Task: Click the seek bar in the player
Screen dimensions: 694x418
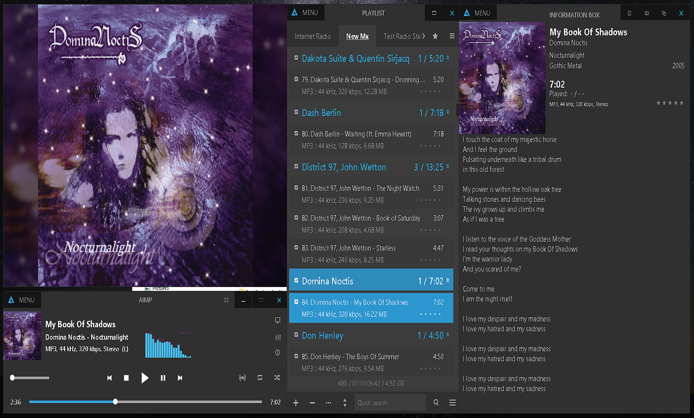Action: point(146,402)
